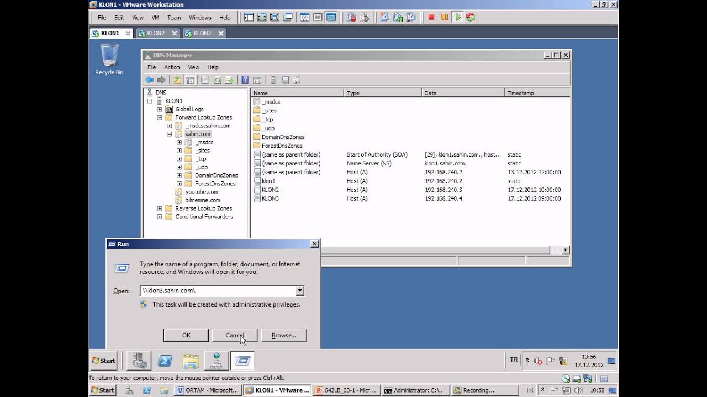Click the Browse... button in Run dialog

(x=283, y=335)
